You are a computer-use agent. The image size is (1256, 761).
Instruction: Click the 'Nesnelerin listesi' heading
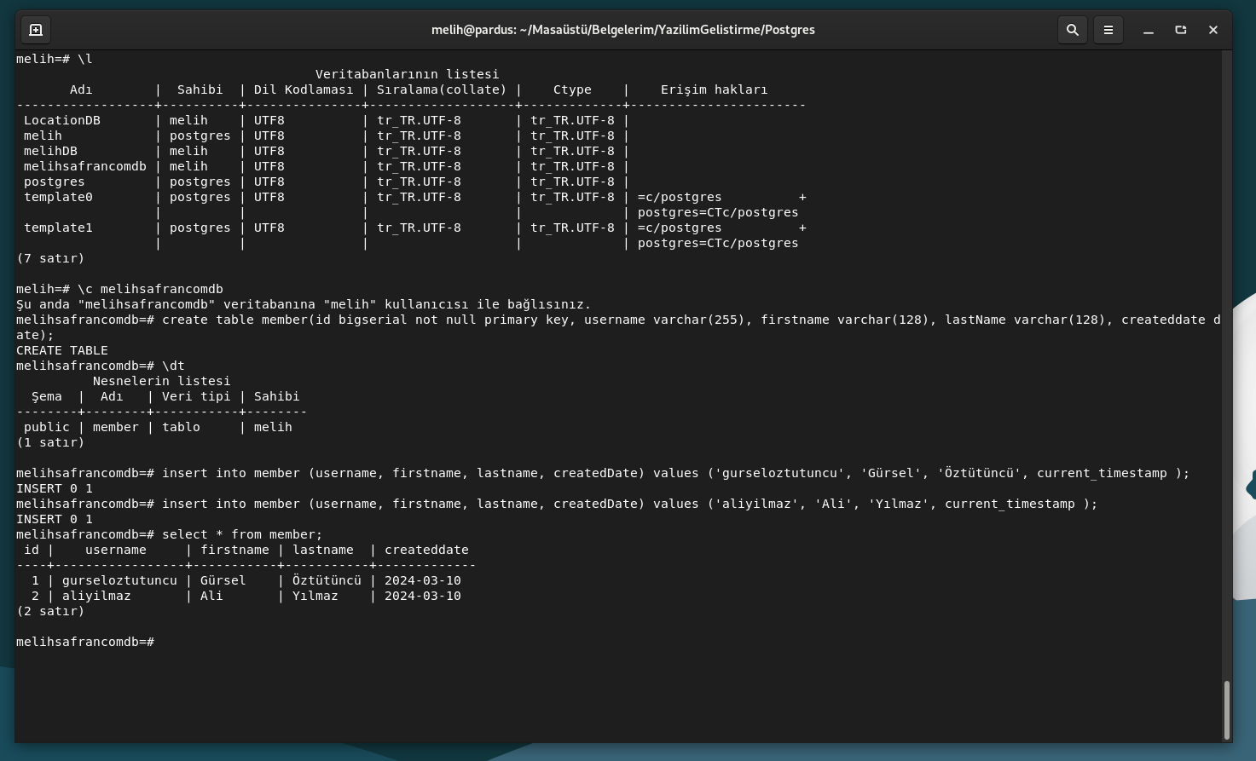(162, 381)
